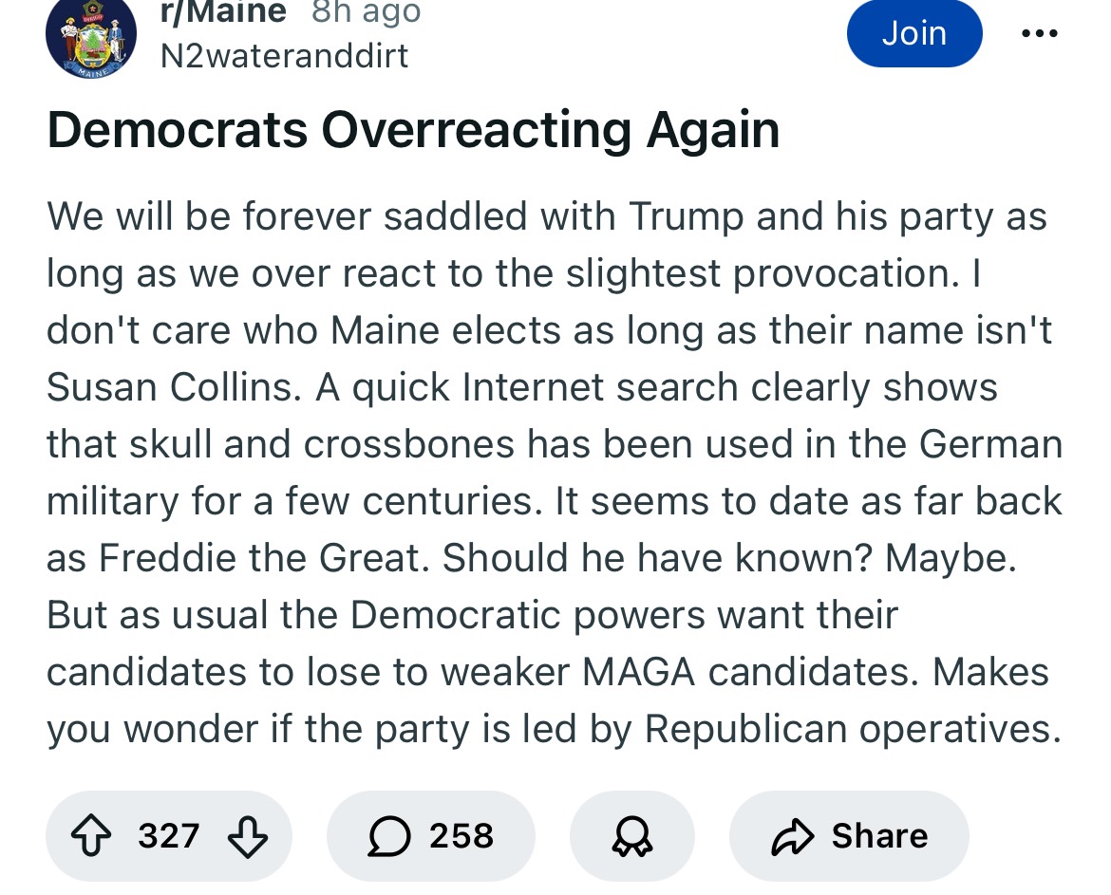1111x895 pixels.
Task: Join the r/Maine community
Action: [x=914, y=32]
